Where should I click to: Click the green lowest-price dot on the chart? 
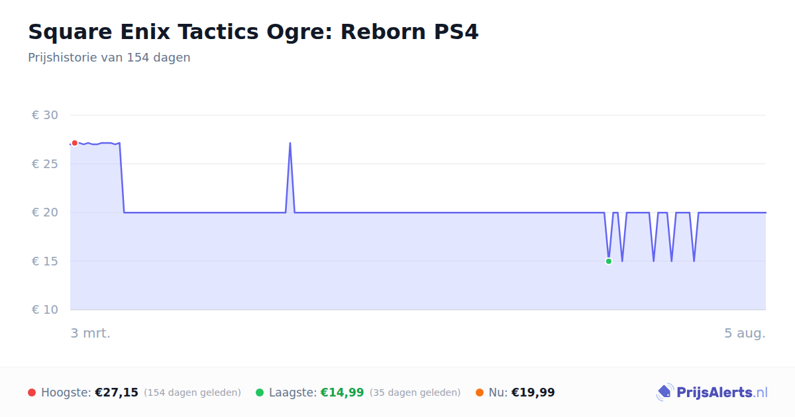pyautogui.click(x=609, y=261)
